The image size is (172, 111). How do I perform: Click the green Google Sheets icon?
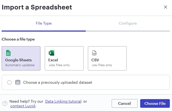pos(8,53)
